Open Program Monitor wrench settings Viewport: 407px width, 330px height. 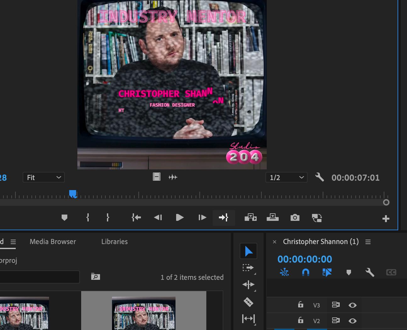pos(320,177)
